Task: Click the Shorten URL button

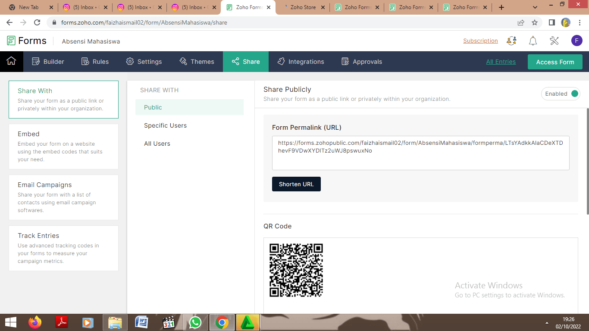Action: coord(296,184)
